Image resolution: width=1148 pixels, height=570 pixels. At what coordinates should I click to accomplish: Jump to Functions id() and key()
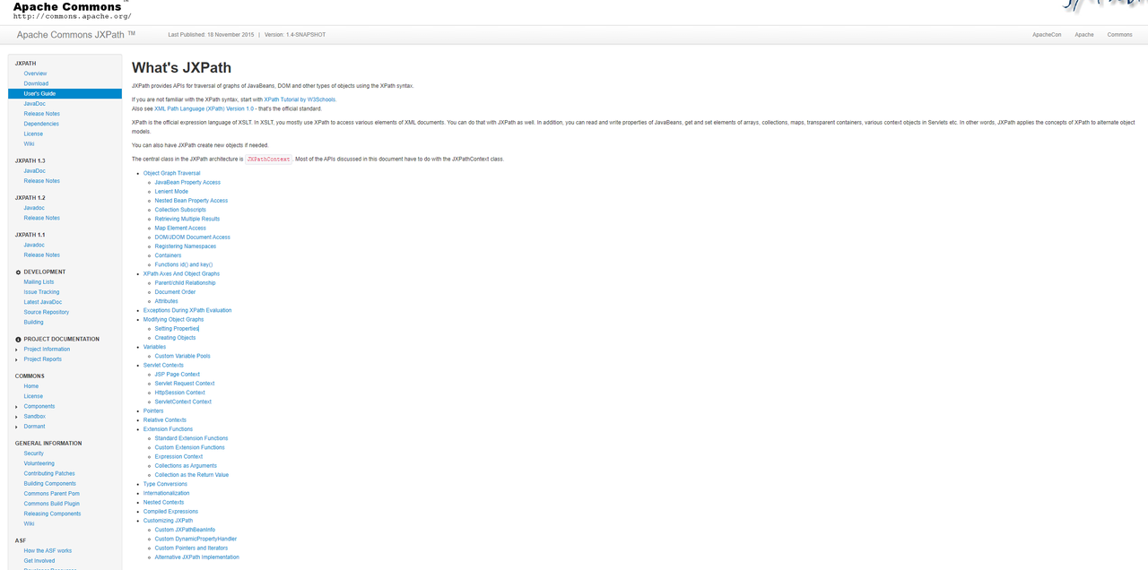(x=183, y=265)
